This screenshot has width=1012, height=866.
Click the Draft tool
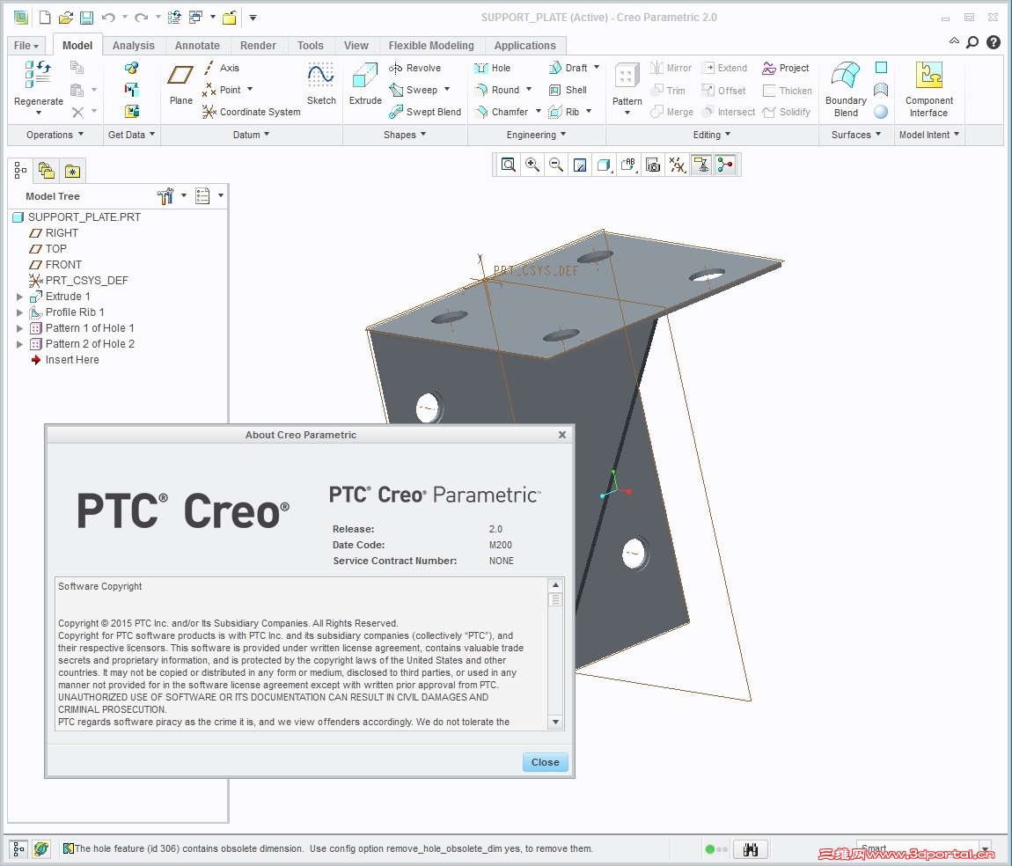pos(568,68)
